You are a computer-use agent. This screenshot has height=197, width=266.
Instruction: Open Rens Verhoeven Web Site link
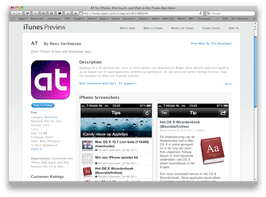(x=98, y=83)
